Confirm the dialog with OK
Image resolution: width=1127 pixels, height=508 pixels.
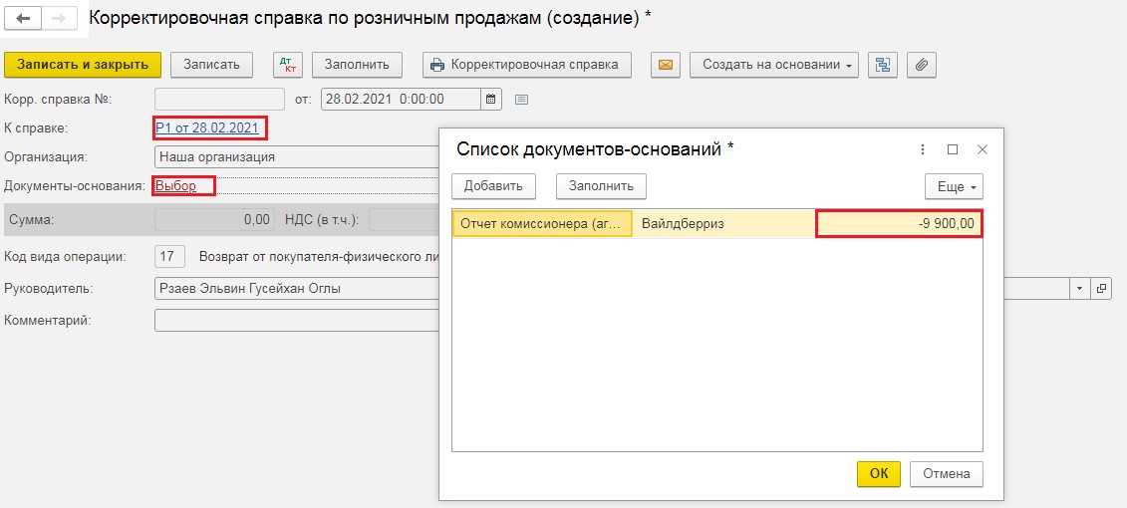point(878,473)
